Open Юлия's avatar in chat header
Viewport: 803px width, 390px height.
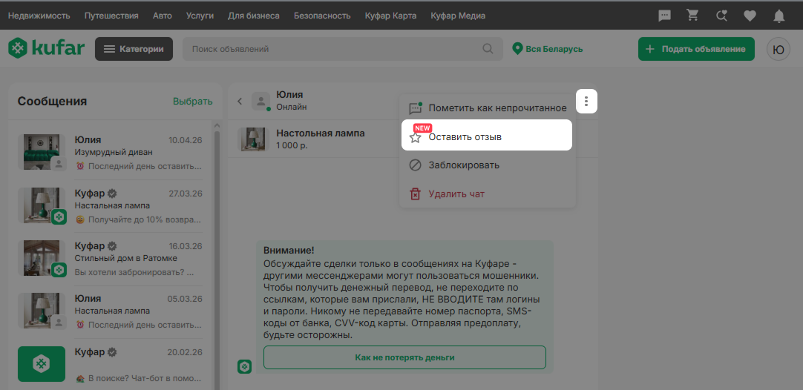[x=260, y=102]
